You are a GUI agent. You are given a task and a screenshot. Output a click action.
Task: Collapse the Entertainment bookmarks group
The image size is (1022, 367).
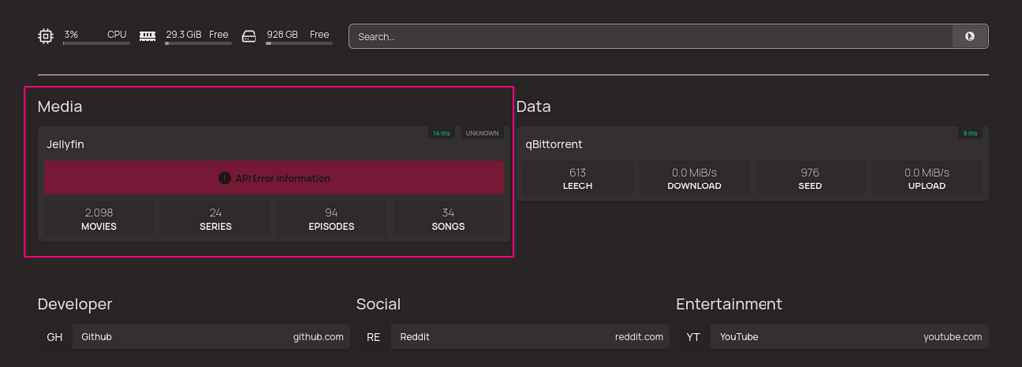click(x=729, y=304)
